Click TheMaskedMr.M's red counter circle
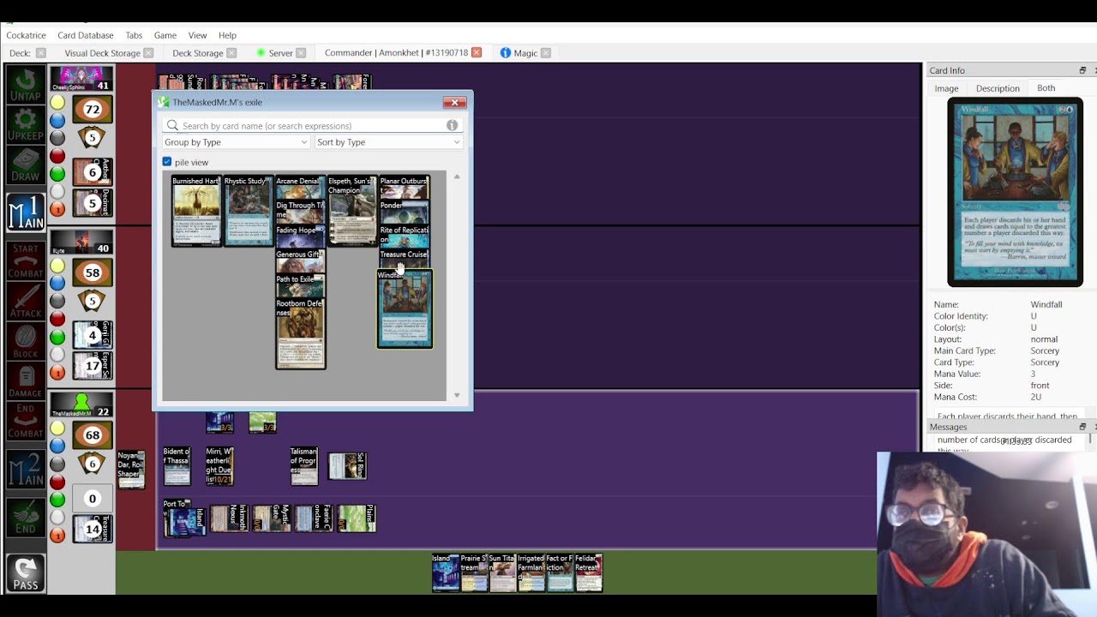Viewport: 1097px width, 617px height. pyautogui.click(x=57, y=482)
